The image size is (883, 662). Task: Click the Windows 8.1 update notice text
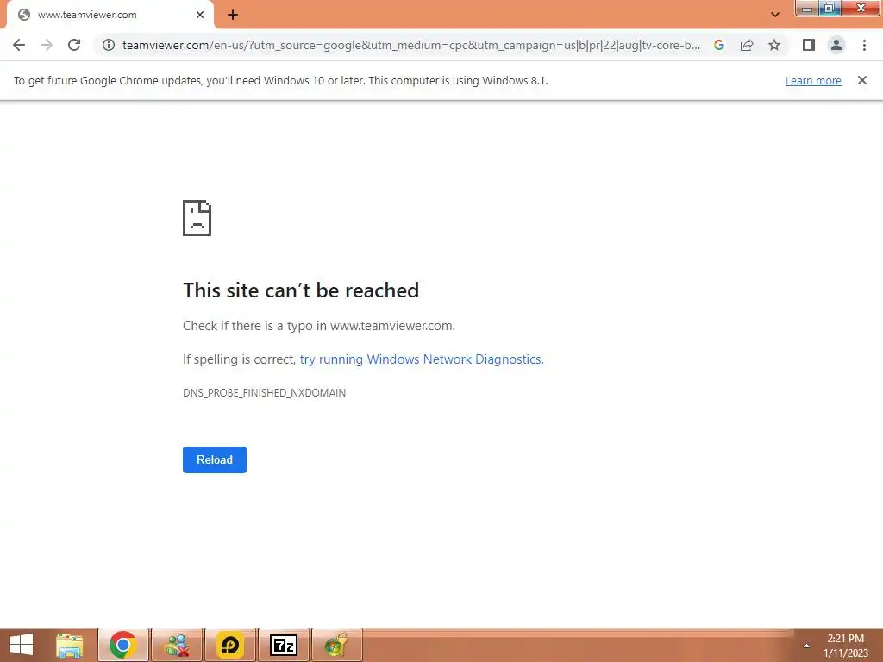(280, 80)
